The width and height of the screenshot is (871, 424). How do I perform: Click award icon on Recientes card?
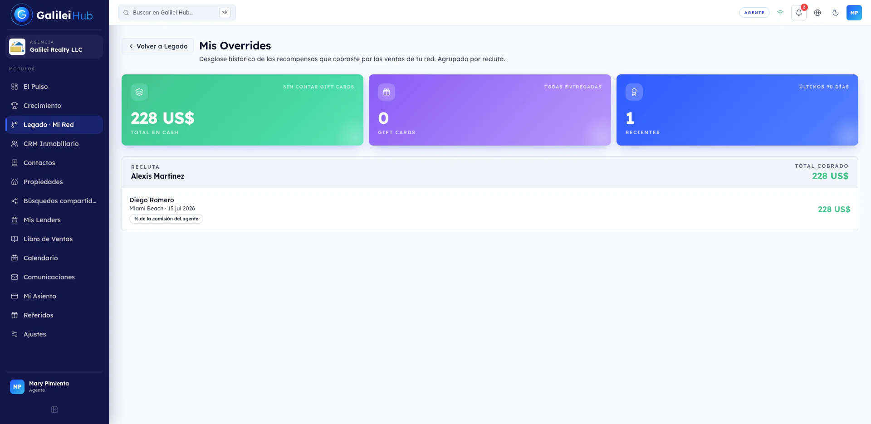[634, 92]
